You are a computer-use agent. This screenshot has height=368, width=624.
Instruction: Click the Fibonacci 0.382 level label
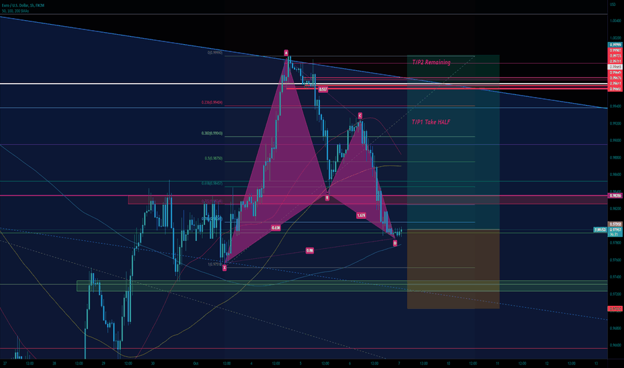(x=212, y=133)
